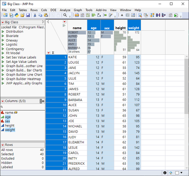Image resolution: width=189 pixels, height=176 pixels.
Task: Click the Search magnifier toolbar icon
Action: (x=65, y=15)
